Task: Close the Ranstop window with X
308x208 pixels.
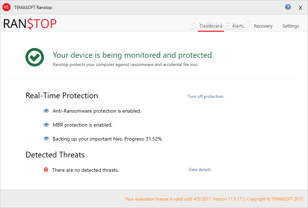Action: click(x=300, y=8)
